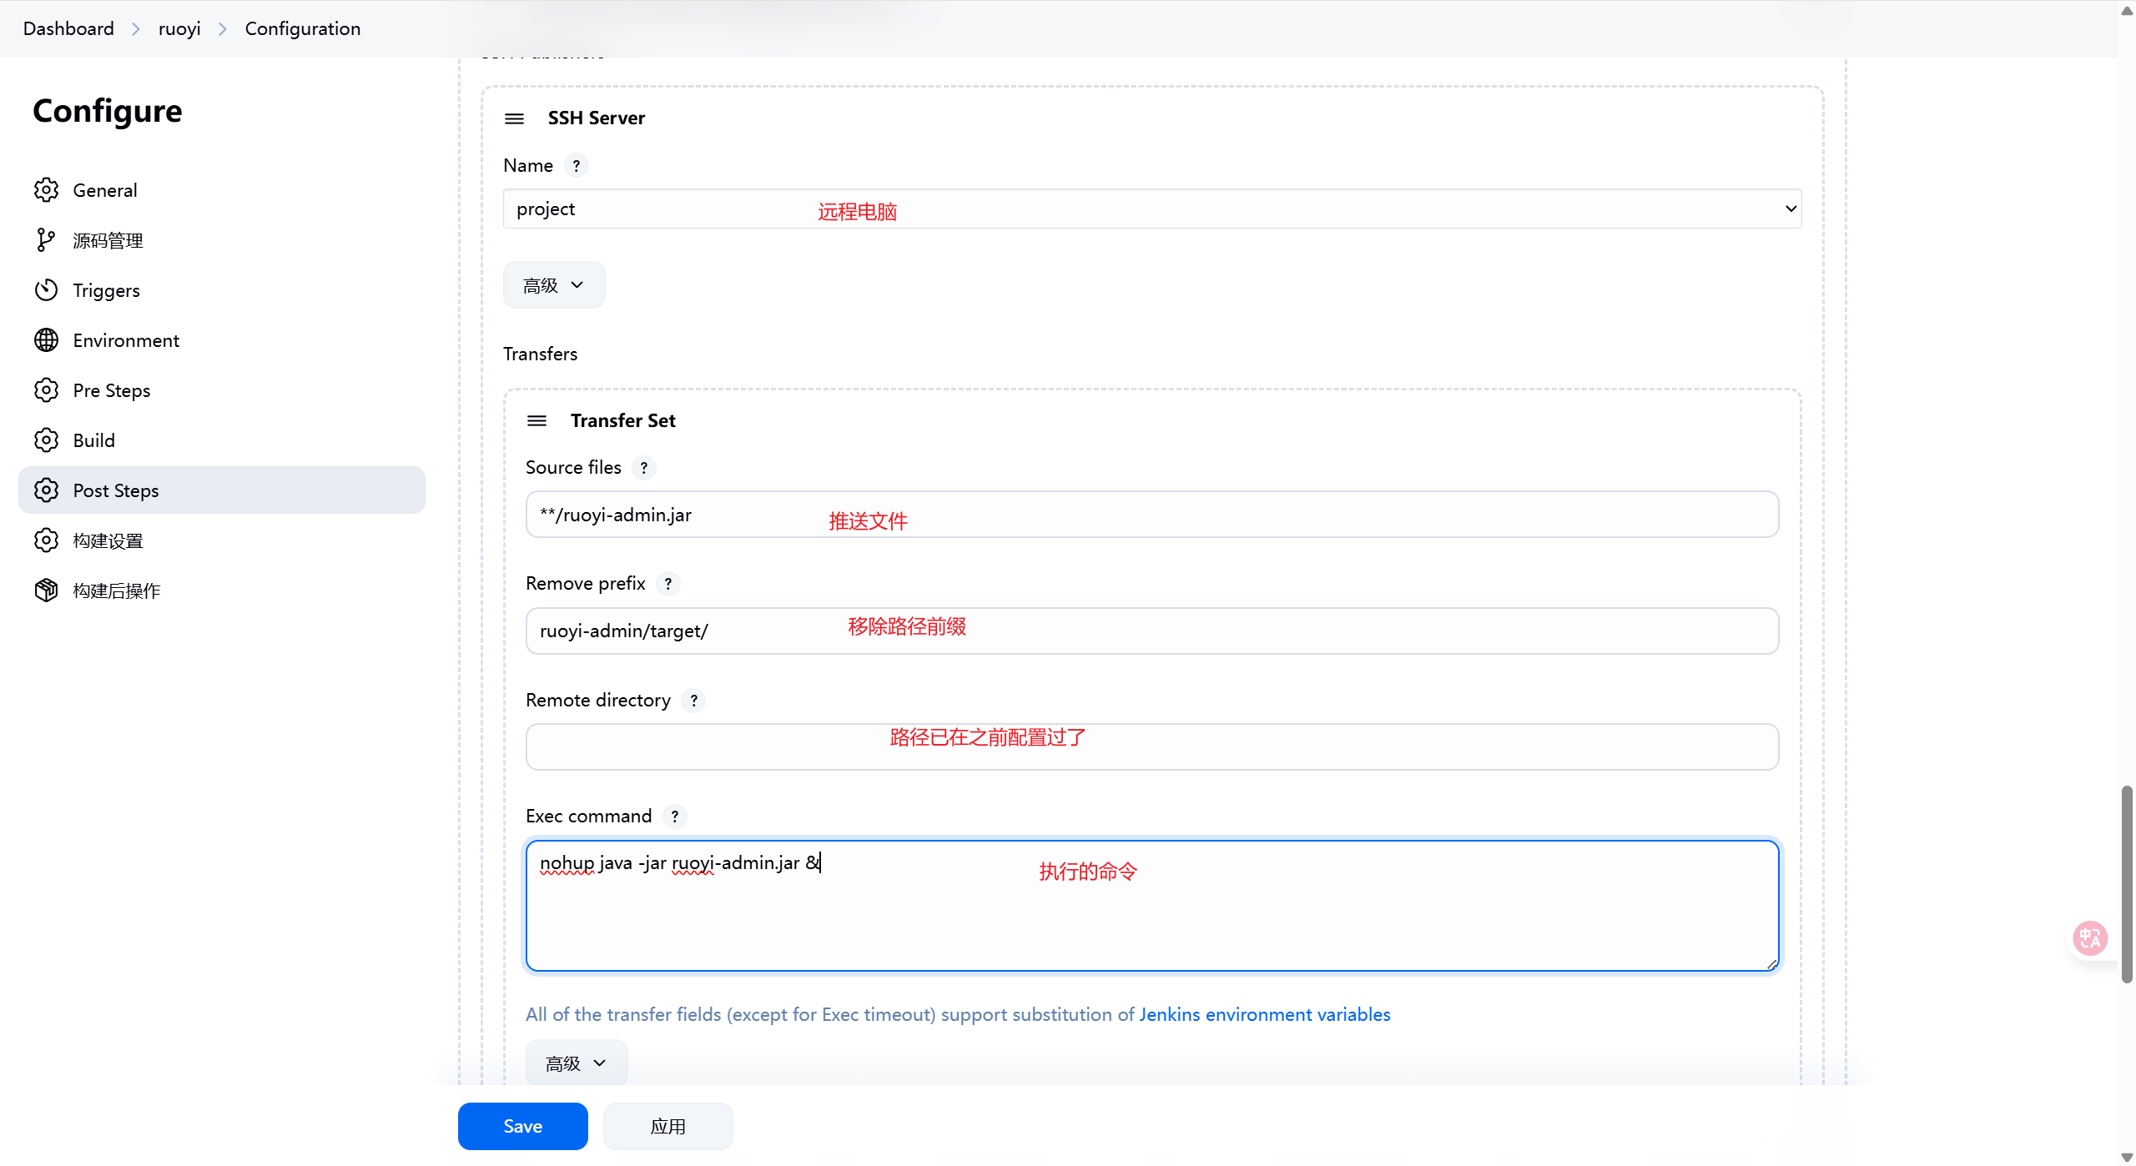The height and width of the screenshot is (1166, 2136).
Task: Click the post-build actions package icon
Action: pyautogui.click(x=46, y=591)
